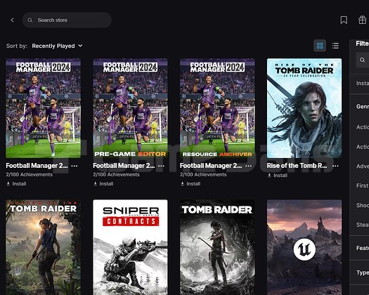Open more options for Resource Archiver game
The image size is (369, 295).
(x=249, y=166)
